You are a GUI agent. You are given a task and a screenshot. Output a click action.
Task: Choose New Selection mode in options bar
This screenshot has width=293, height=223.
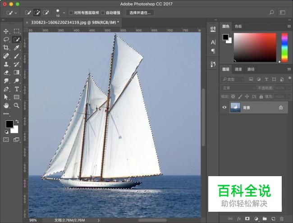pos(28,13)
